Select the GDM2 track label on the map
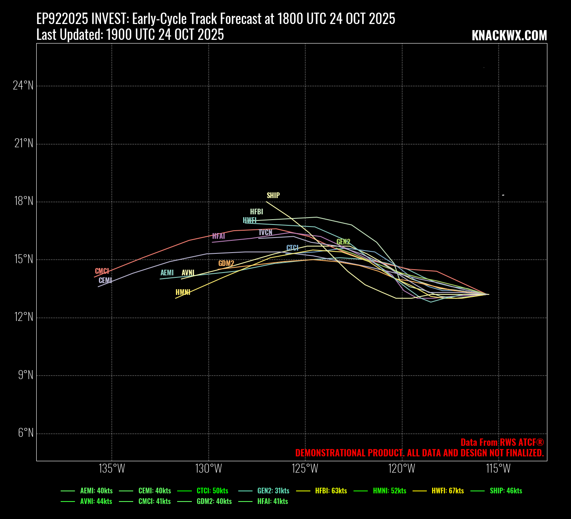This screenshot has height=519, width=571. coord(226,263)
